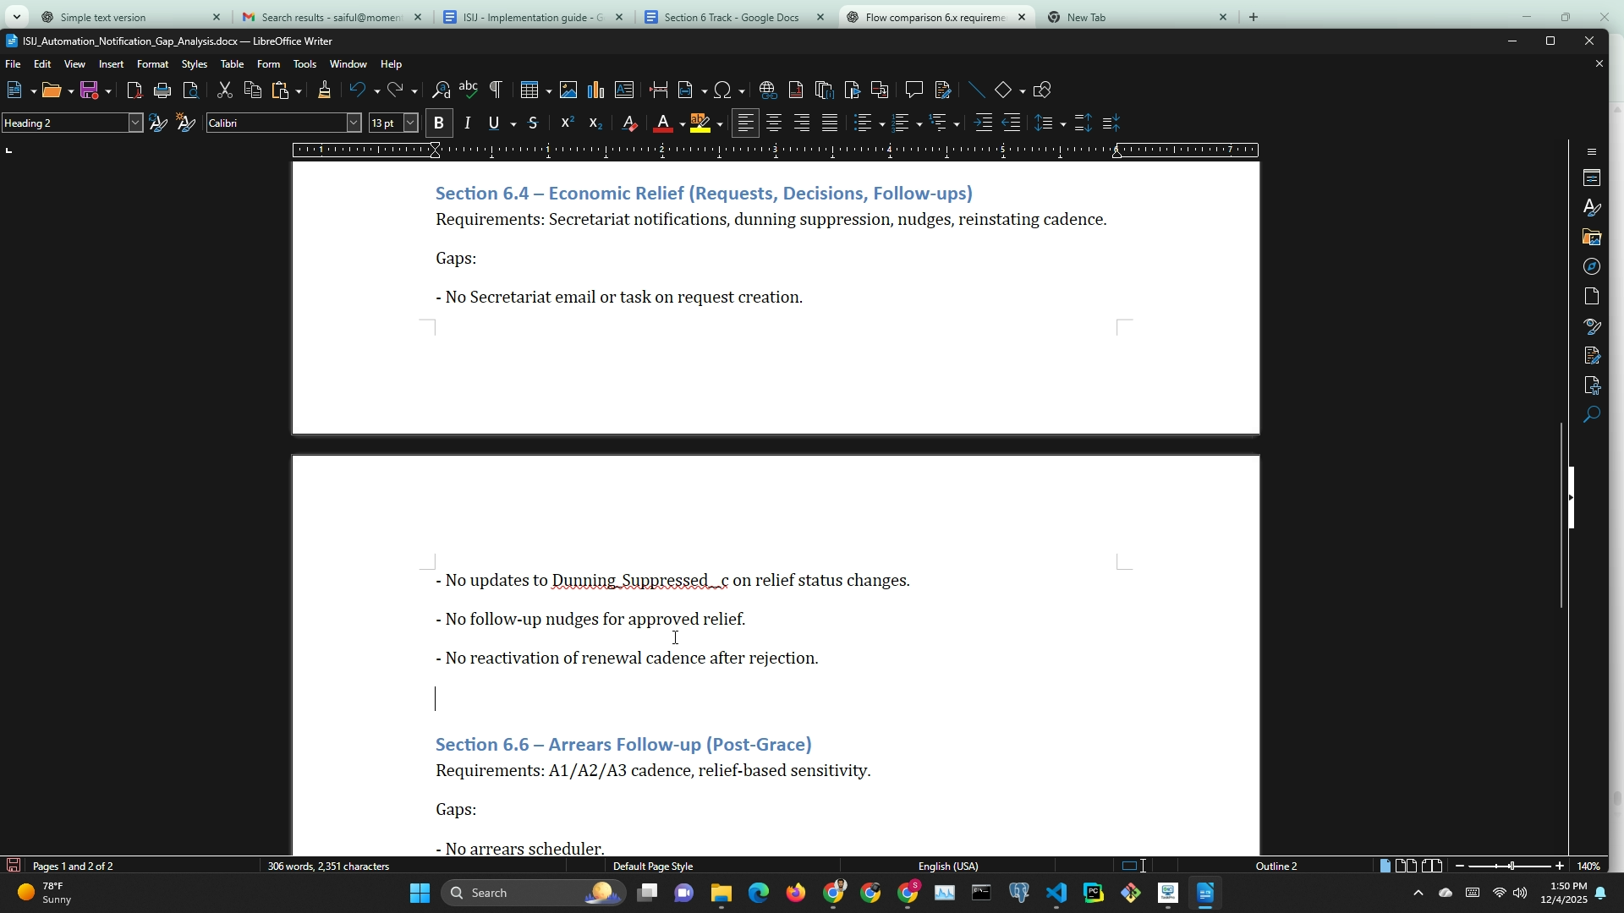Click the Insert Comment icon
The height and width of the screenshot is (913, 1624).
(913, 90)
